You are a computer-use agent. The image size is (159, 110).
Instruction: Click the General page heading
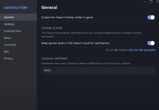coord(49,7)
